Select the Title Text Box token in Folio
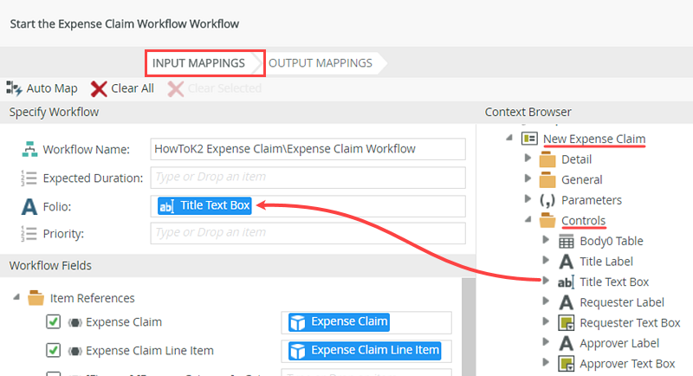693x376 pixels. coord(204,206)
